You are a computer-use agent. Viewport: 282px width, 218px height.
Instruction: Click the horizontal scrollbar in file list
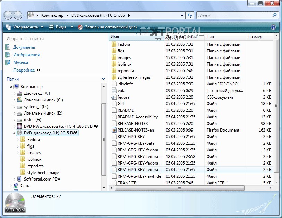pyautogui.click(x=179, y=188)
